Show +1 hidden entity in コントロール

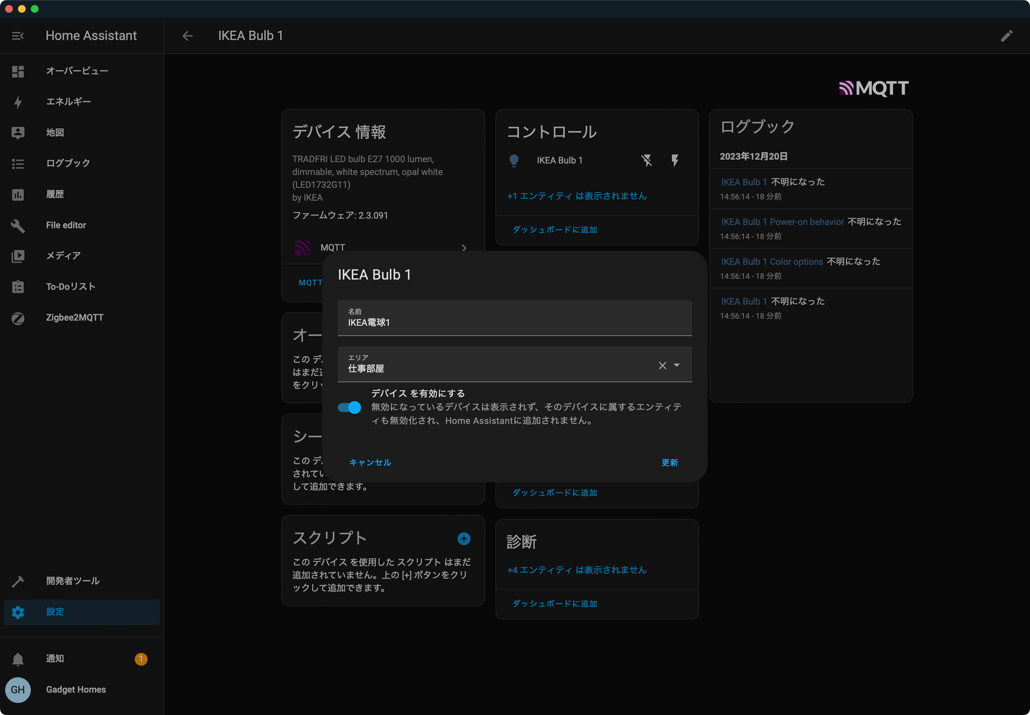(577, 196)
